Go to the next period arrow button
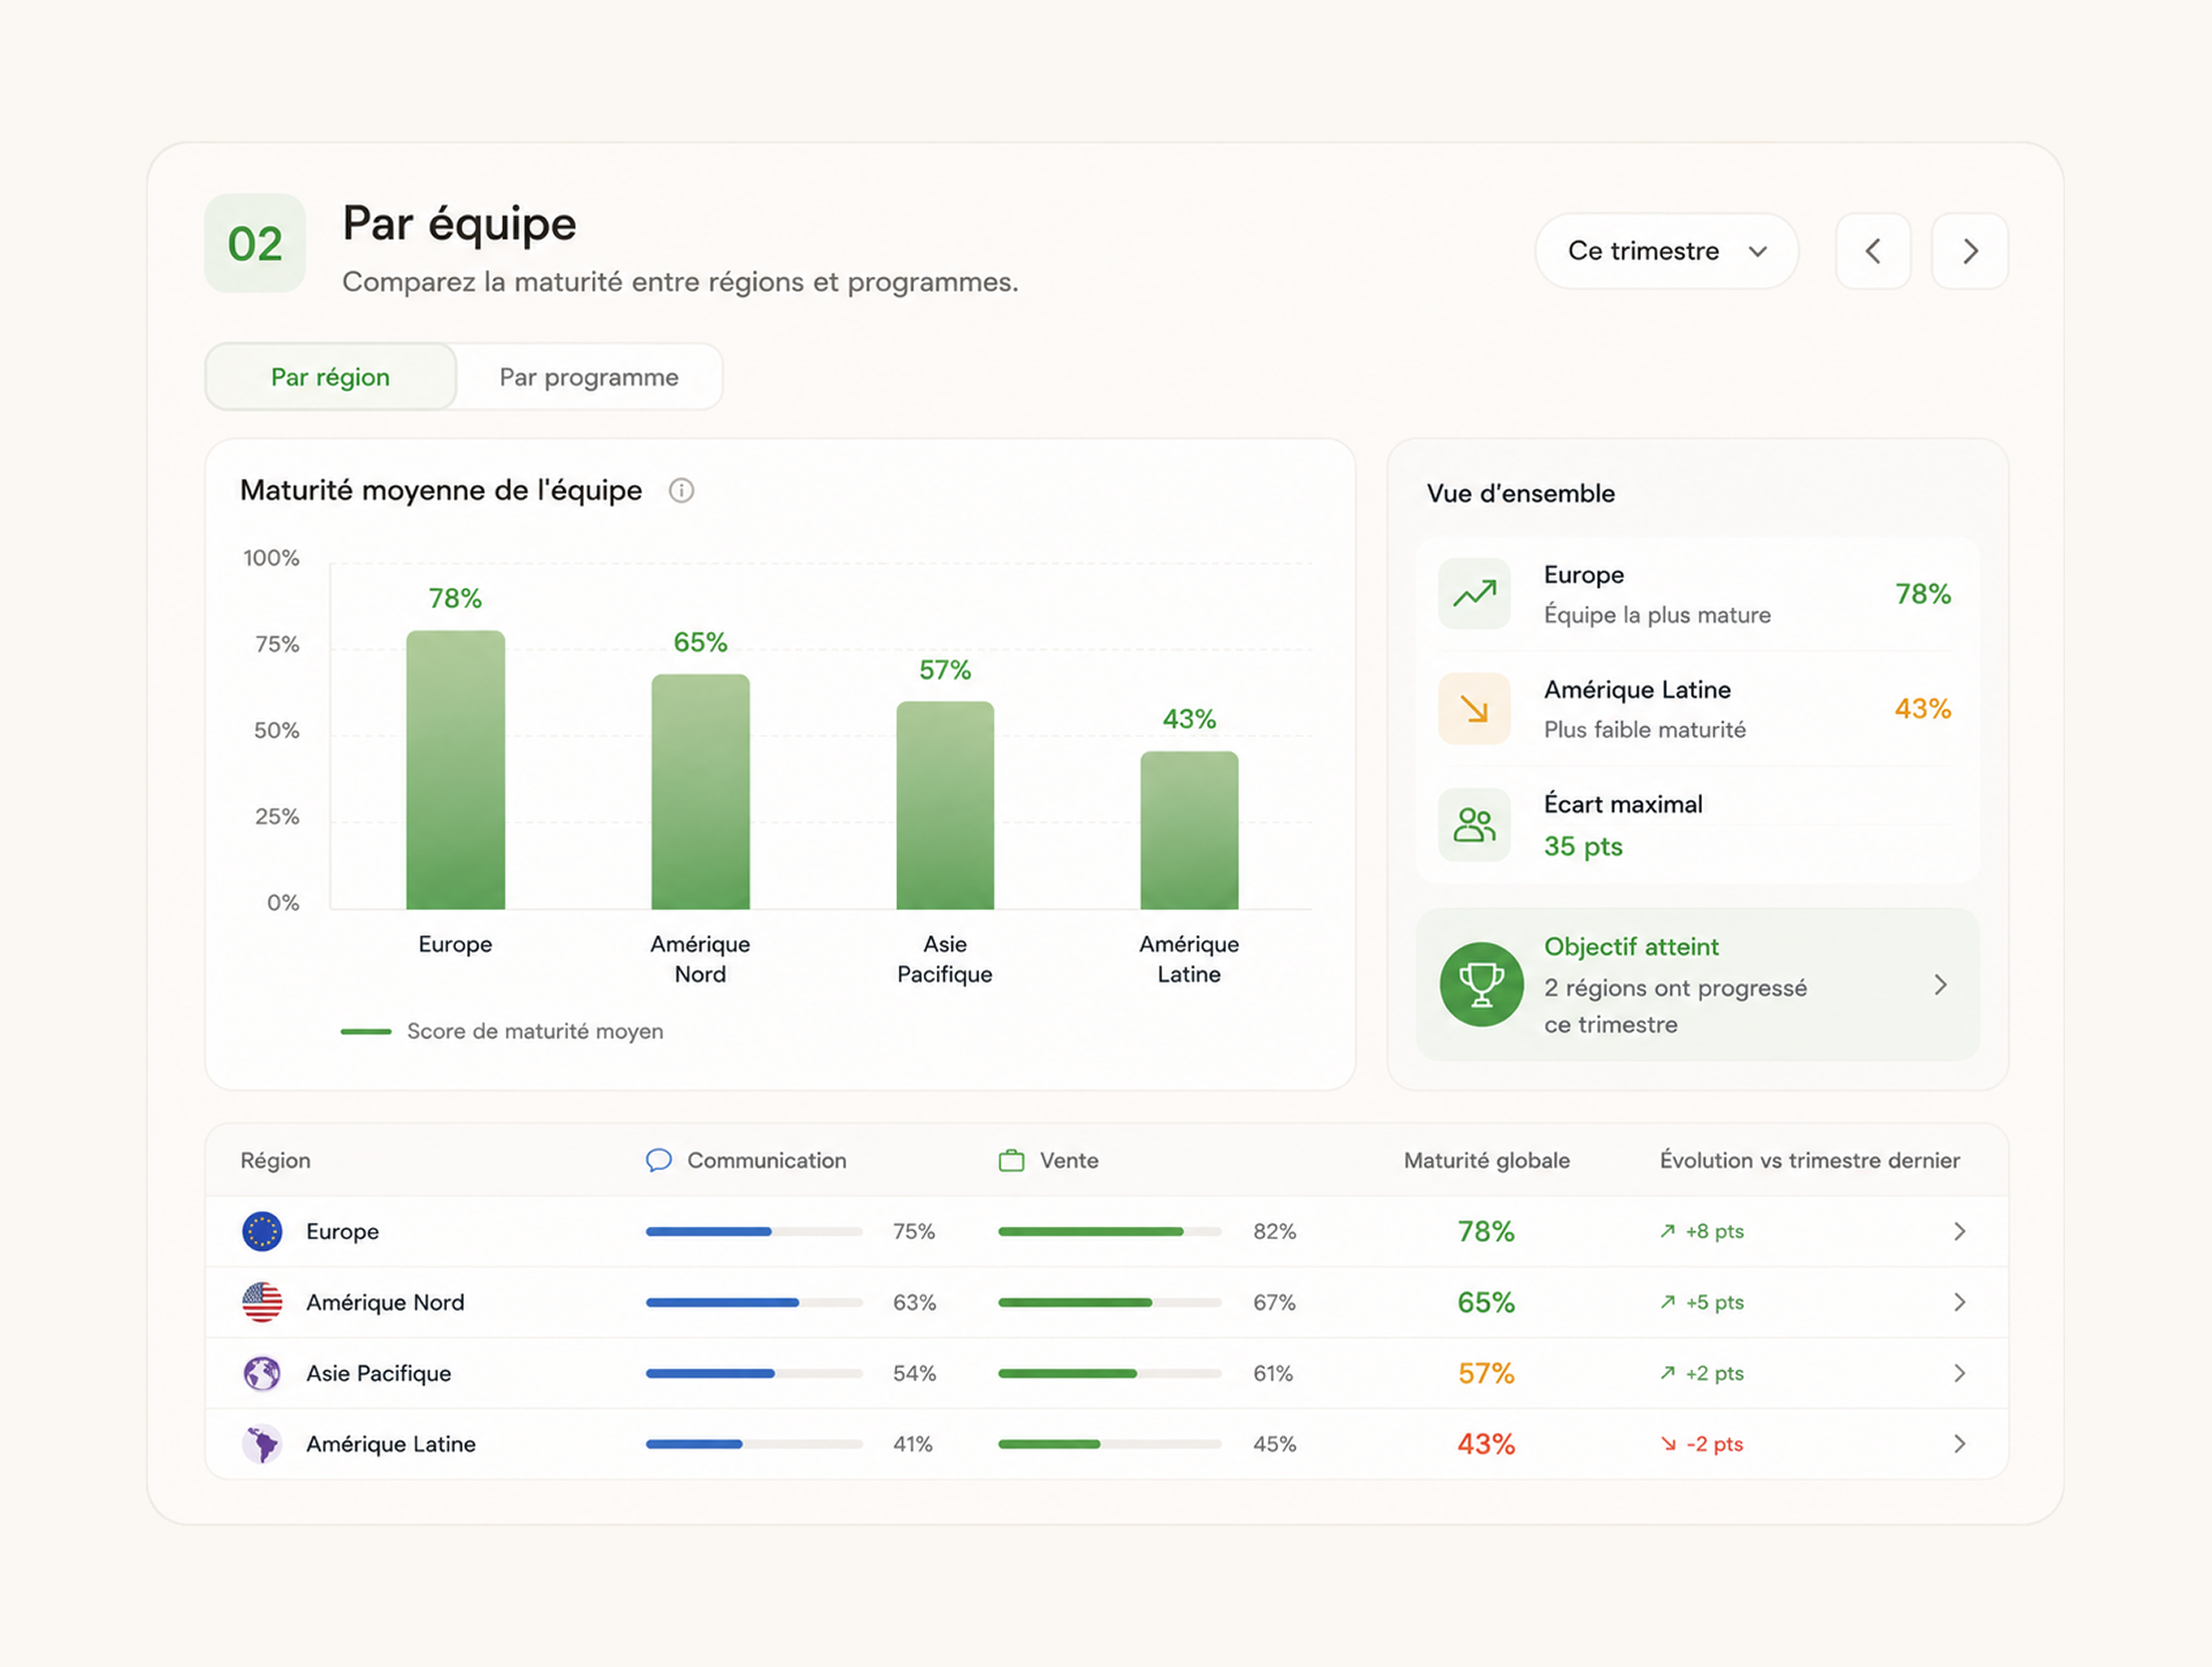Image resolution: width=2212 pixels, height=1667 pixels. (x=1969, y=251)
